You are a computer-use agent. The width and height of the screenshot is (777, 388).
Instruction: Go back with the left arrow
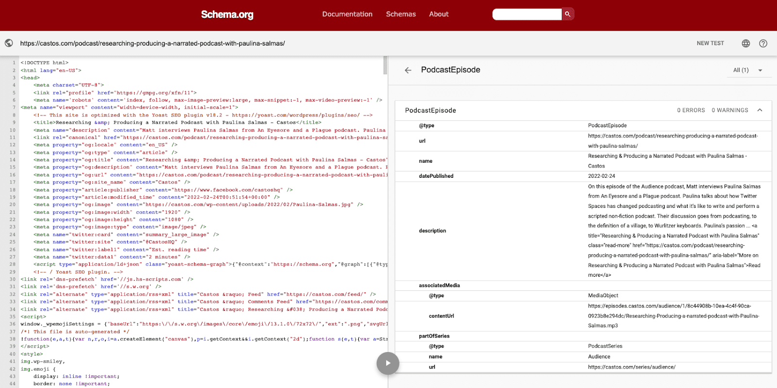click(408, 70)
